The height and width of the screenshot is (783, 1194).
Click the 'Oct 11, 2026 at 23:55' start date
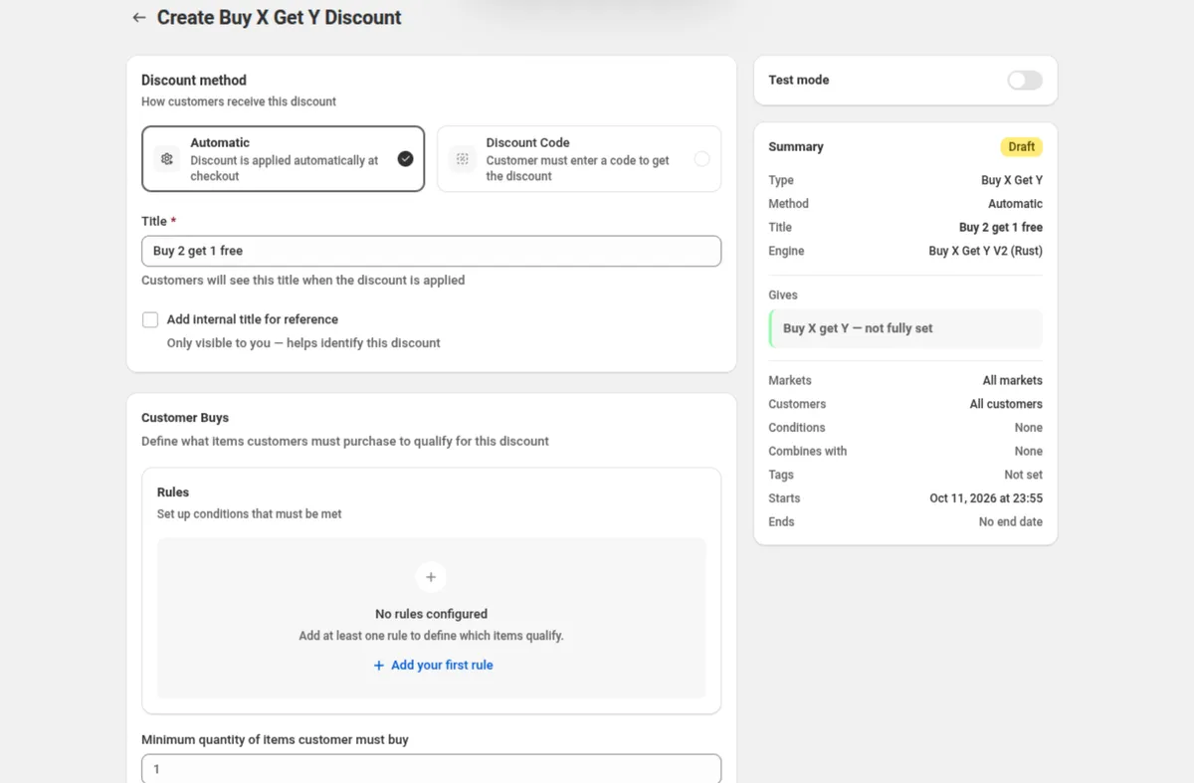(986, 498)
